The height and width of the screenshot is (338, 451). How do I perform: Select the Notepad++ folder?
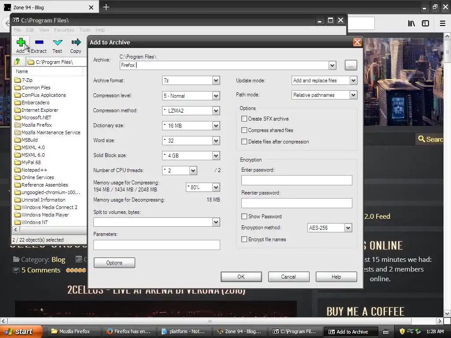(x=30, y=170)
